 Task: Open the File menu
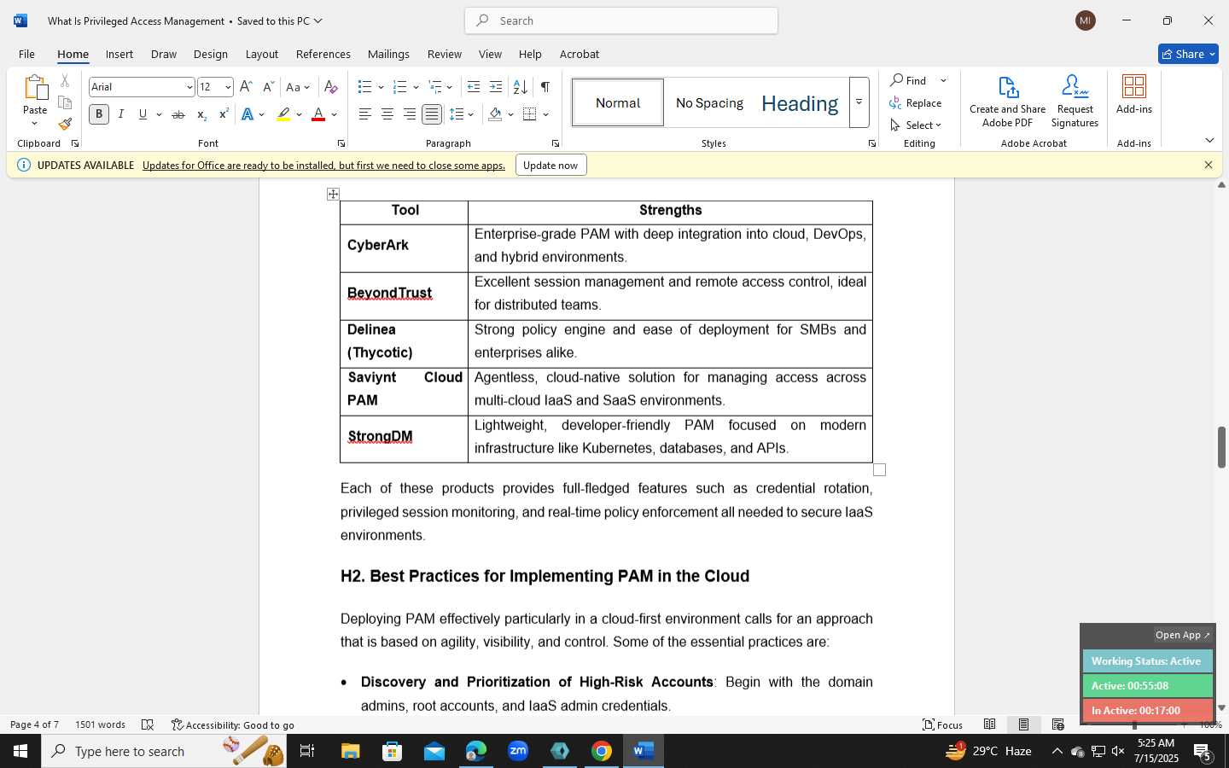(26, 54)
